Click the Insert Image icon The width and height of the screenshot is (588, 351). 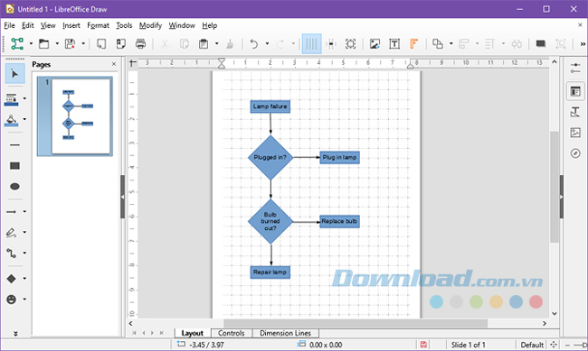[x=375, y=44]
